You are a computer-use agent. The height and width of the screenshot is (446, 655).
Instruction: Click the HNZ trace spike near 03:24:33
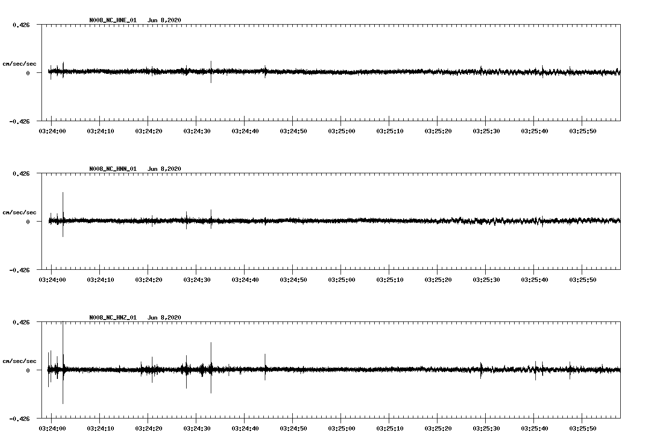pos(211,368)
